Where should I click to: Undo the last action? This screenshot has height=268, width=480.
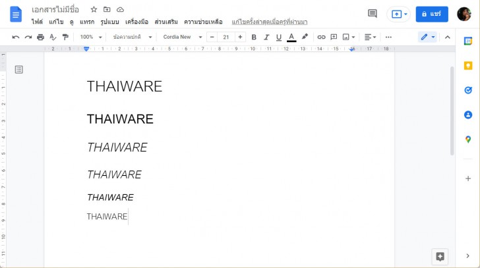click(16, 38)
